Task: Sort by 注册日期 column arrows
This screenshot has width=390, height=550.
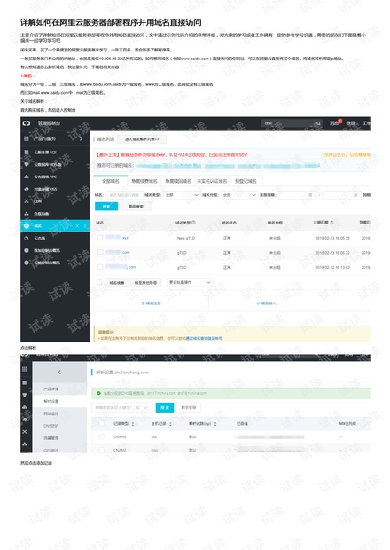Action: click(331, 223)
